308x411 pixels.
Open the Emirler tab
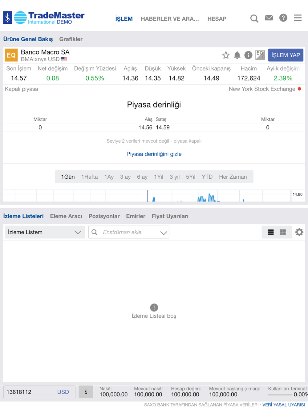pyautogui.click(x=136, y=216)
